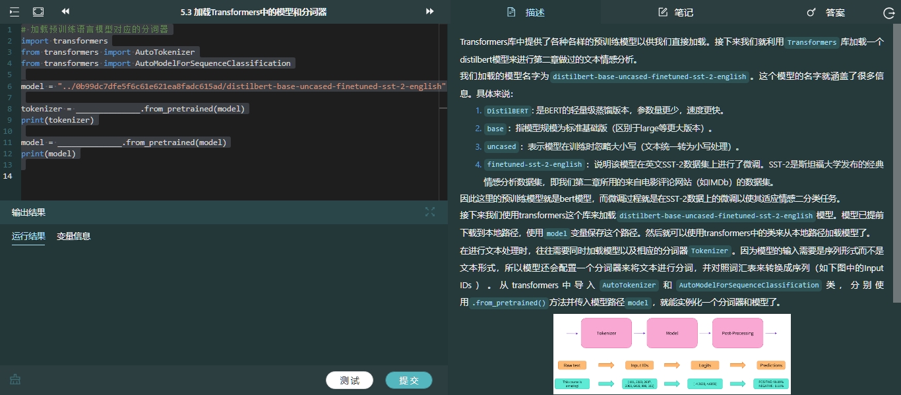Click the model blank on line 11
This screenshot has width=901, height=395.
click(89, 142)
